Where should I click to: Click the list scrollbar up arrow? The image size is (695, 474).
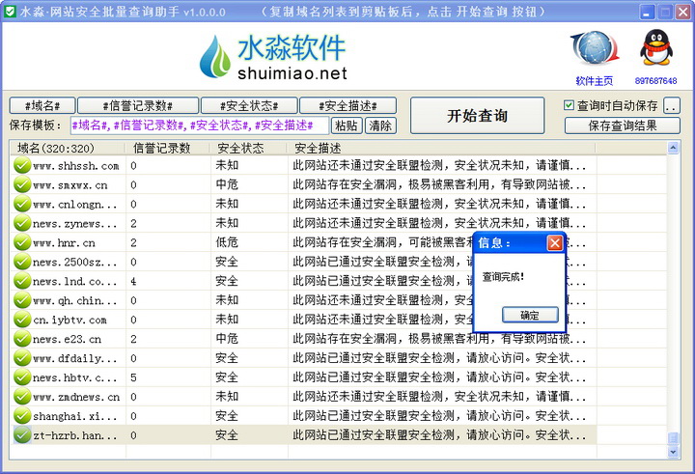(673, 148)
